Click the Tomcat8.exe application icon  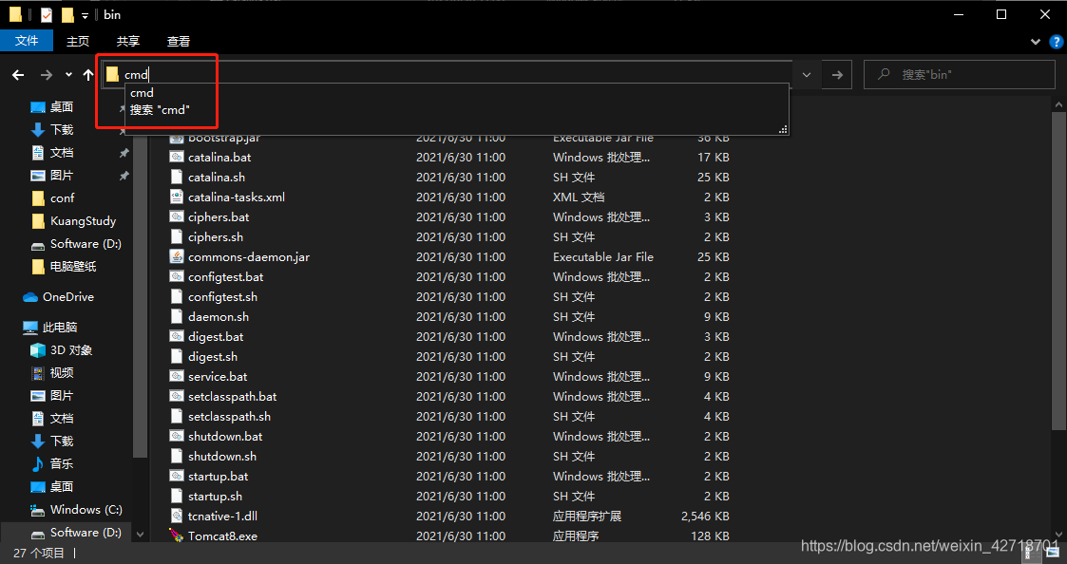click(x=176, y=536)
